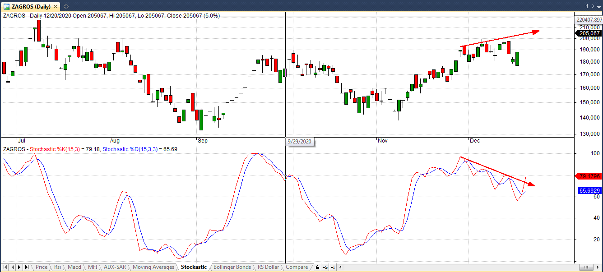
Task: Open the Compare sheet tab
Action: pyautogui.click(x=297, y=267)
